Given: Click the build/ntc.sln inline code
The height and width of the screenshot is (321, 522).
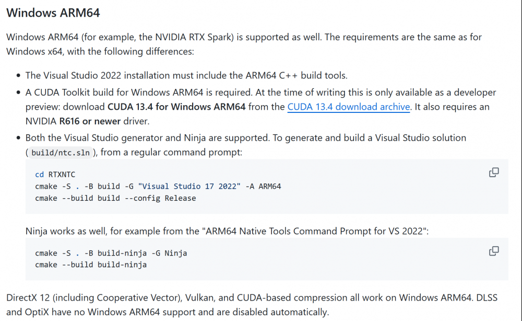Looking at the screenshot, I should pos(60,153).
